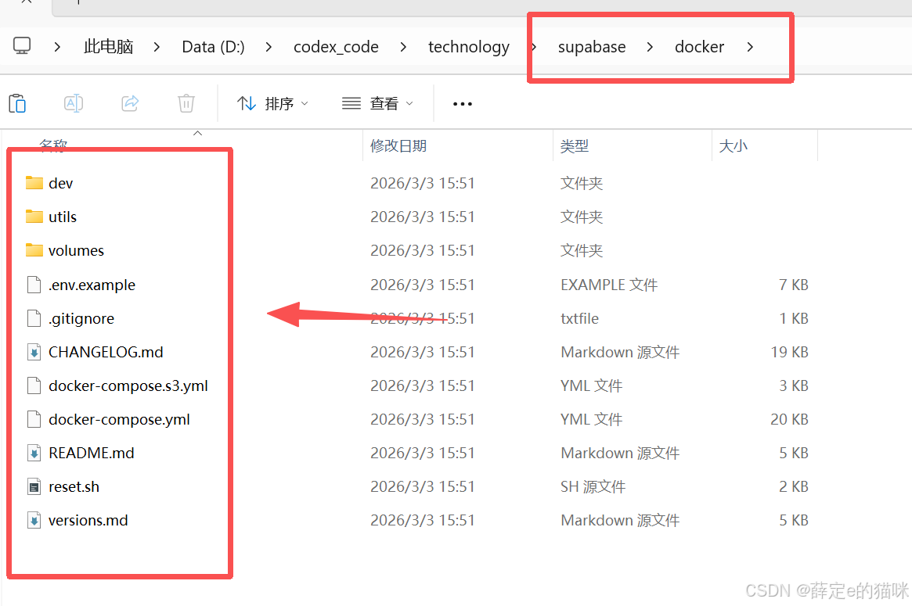Sort by 大小 column header
Viewport: 912px width, 606px height.
pos(734,146)
